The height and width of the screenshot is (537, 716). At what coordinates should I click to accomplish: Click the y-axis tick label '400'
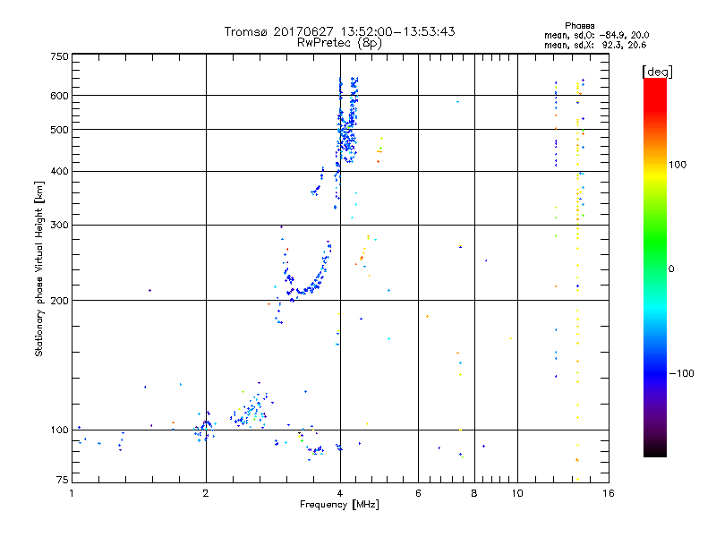(x=59, y=171)
